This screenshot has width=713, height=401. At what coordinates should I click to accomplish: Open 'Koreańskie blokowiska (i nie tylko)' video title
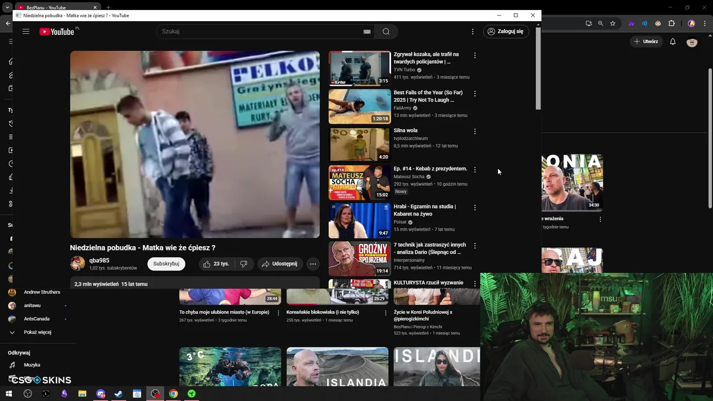(323, 312)
